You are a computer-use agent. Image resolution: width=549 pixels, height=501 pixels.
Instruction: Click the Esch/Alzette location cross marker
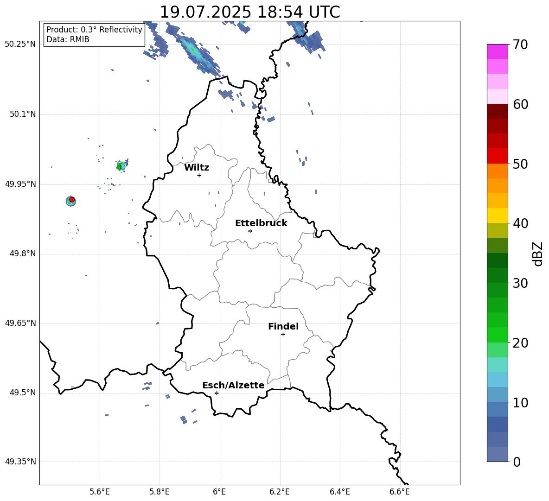coord(217,393)
